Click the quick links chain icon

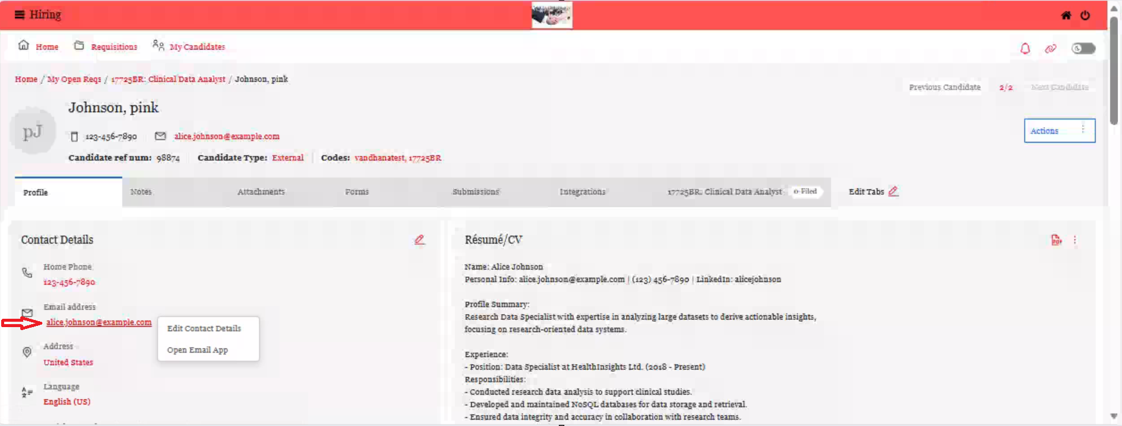point(1050,48)
